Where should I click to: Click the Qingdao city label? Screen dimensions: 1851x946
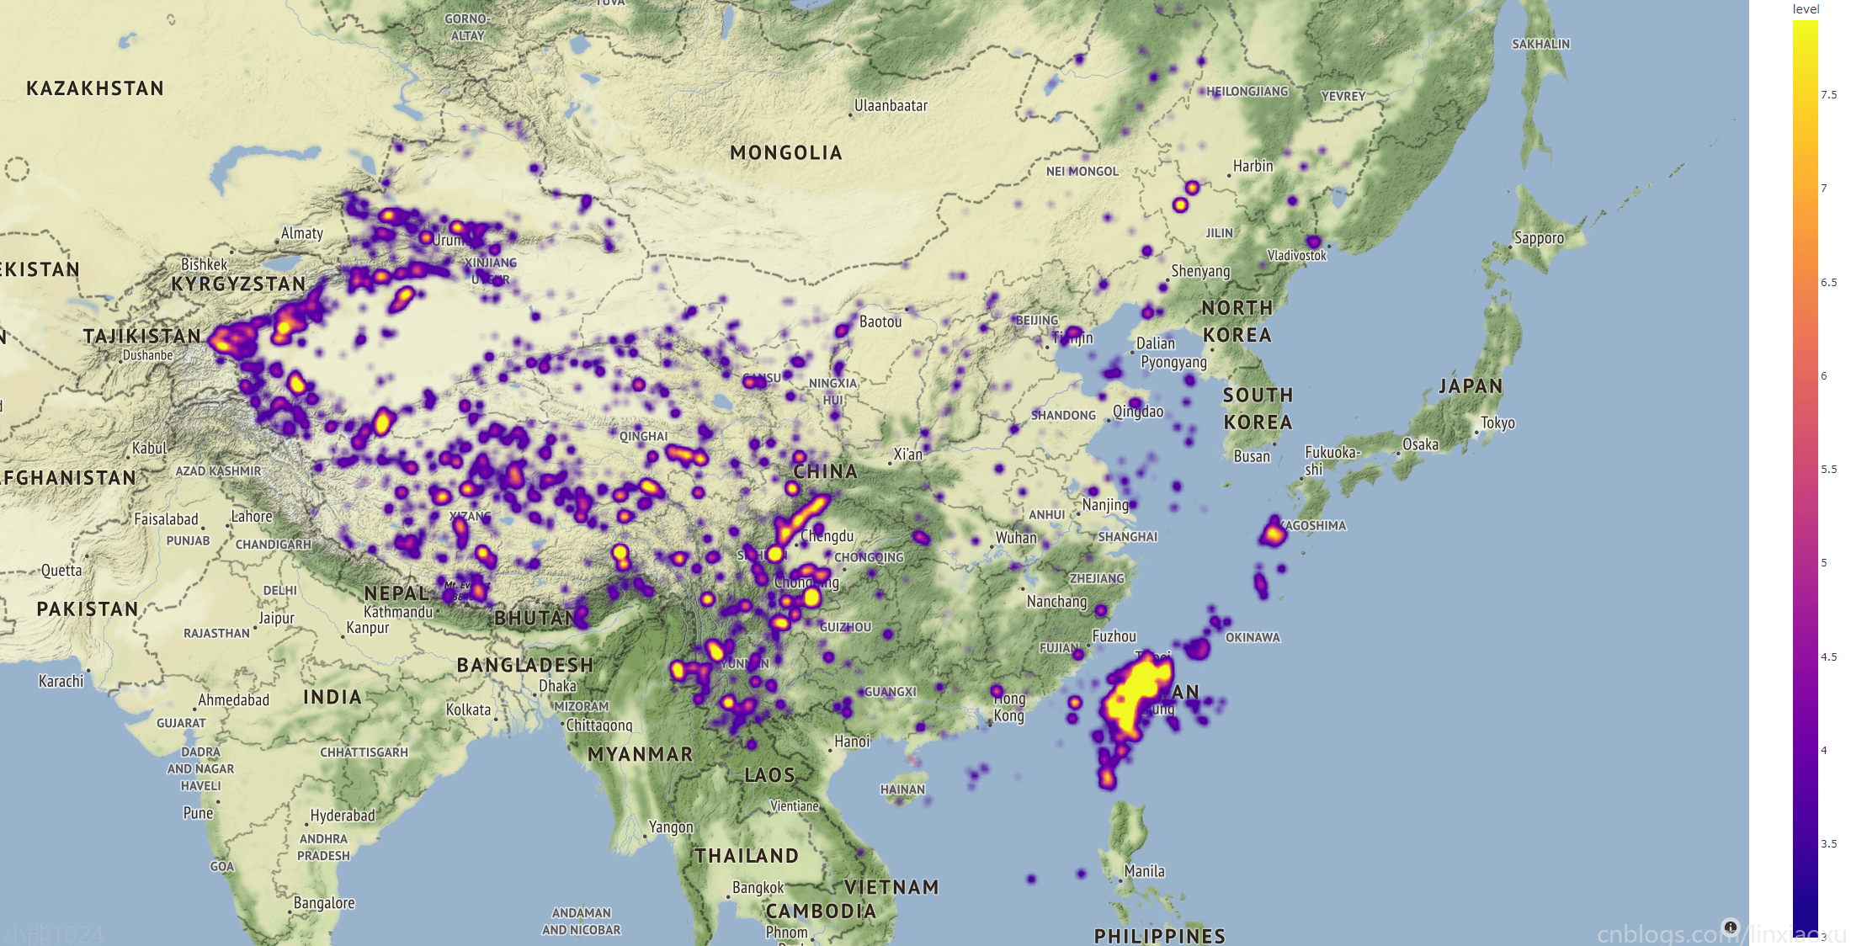pyautogui.click(x=1138, y=412)
